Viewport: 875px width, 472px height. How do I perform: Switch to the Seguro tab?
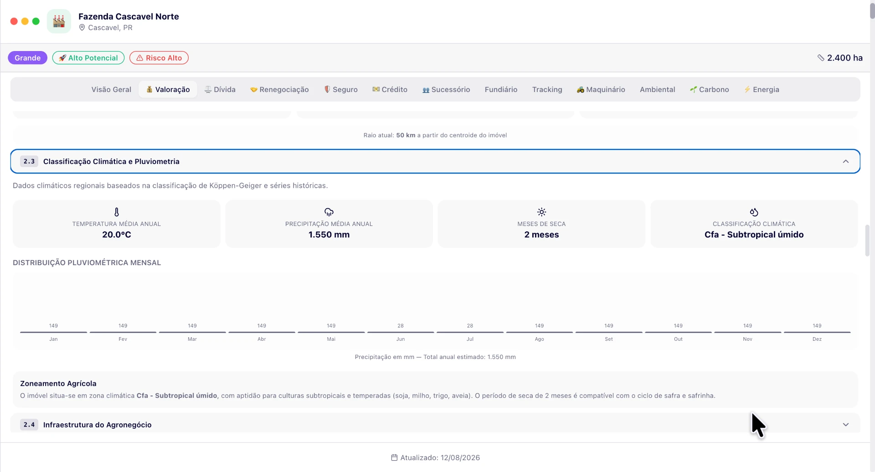click(341, 89)
